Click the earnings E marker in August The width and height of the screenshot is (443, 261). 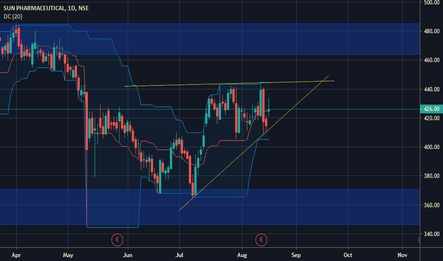coord(261,240)
